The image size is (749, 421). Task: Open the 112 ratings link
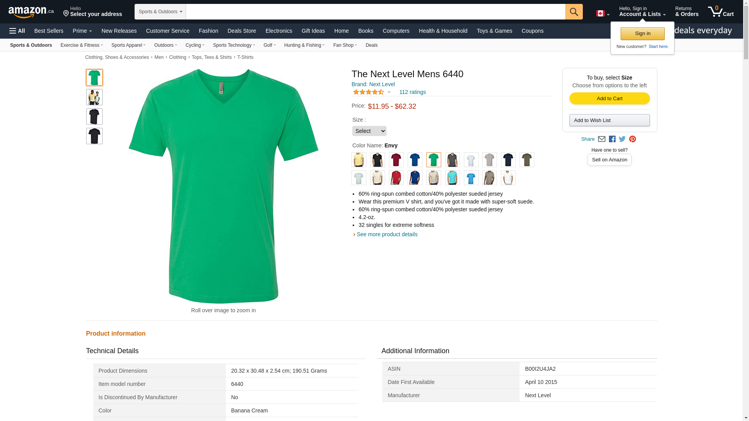coord(412,92)
